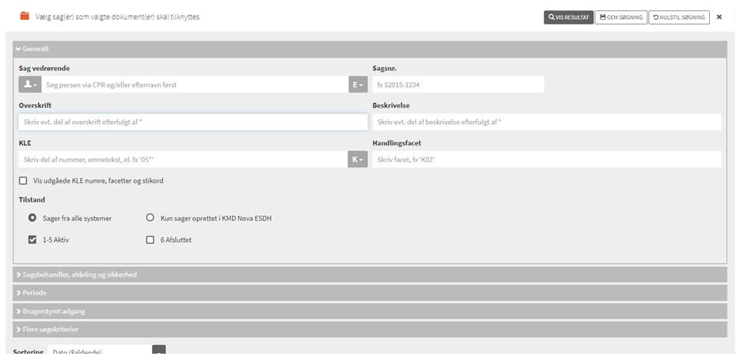
Task: Select Kun sager oprettet i KMD Nova ESDH
Action: point(150,218)
